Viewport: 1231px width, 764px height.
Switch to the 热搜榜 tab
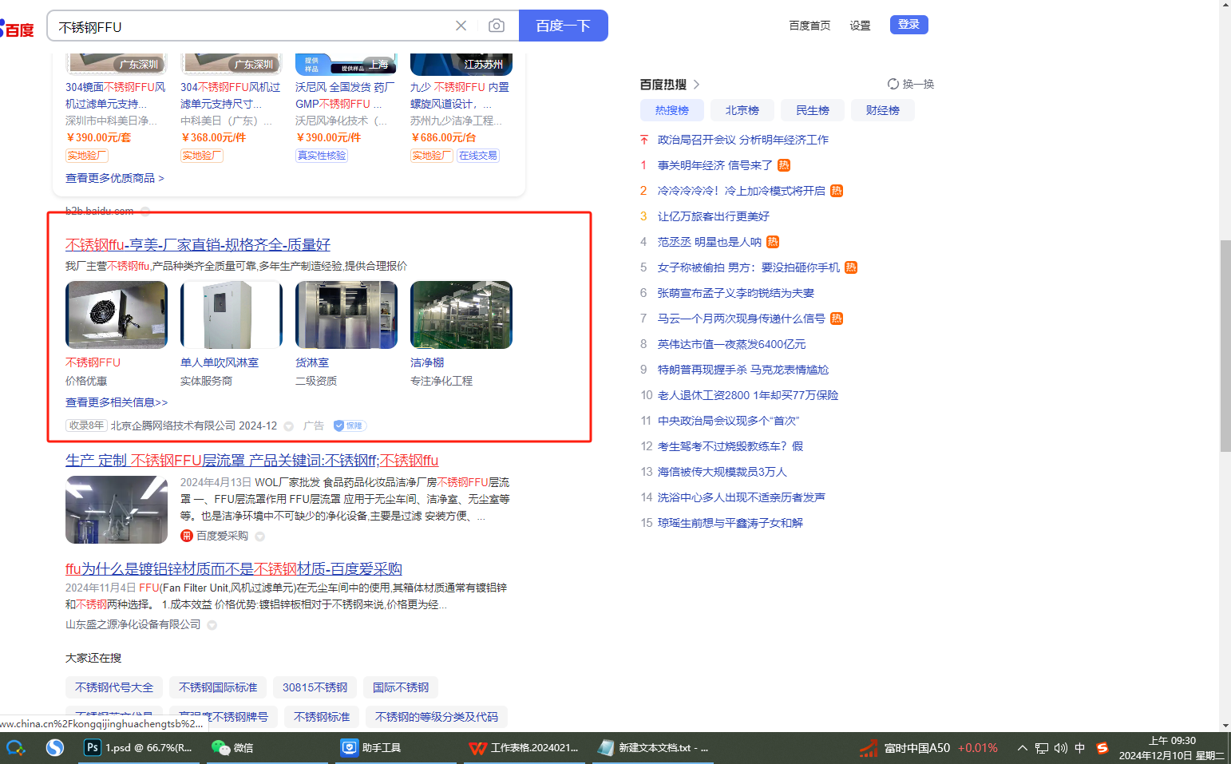coord(672,110)
